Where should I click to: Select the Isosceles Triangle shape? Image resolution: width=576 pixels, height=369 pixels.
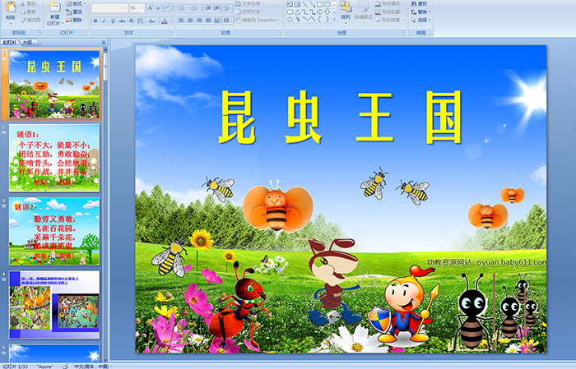click(x=298, y=12)
